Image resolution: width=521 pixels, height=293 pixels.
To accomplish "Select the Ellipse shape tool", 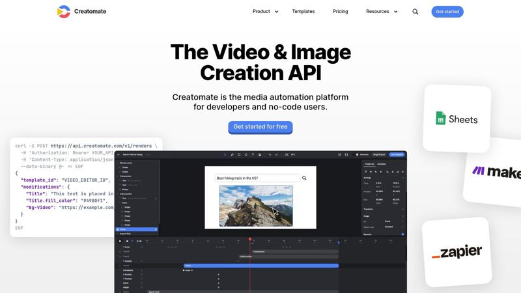I will coord(246,154).
